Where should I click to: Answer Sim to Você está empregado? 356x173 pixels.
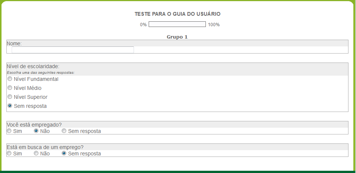click(9, 131)
